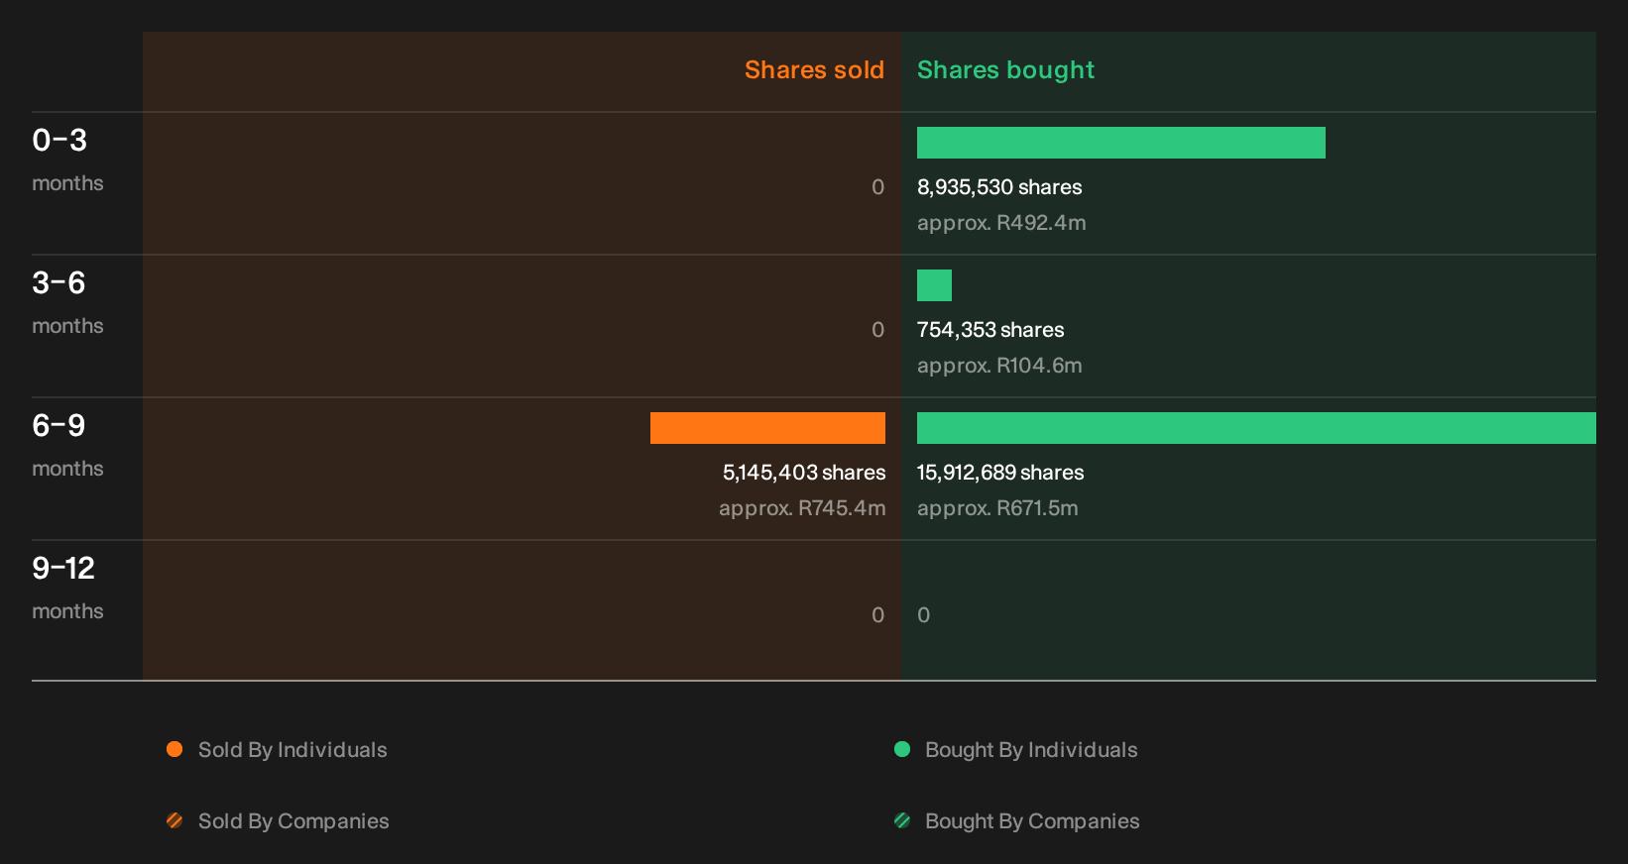This screenshot has width=1628, height=864.
Task: Click the striped Sold By Companies legend icon
Action: pyautogui.click(x=174, y=820)
